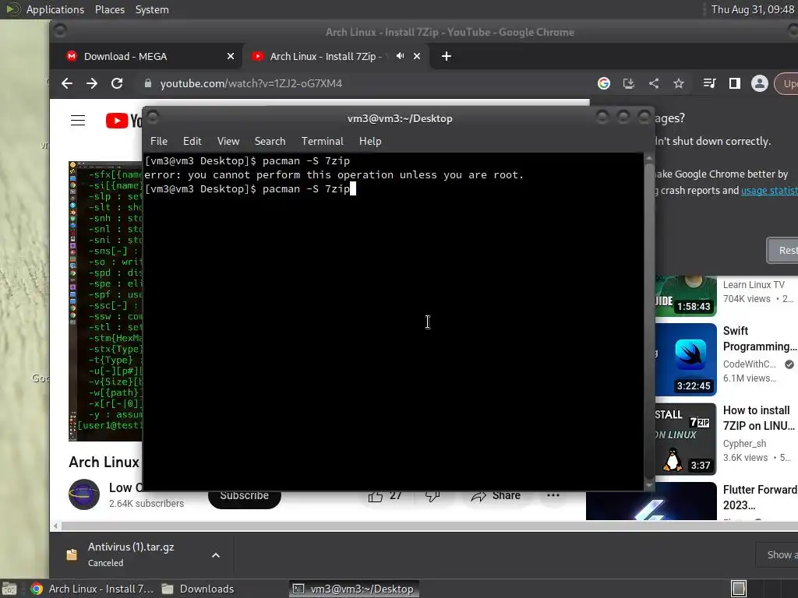
Task: Click the CodeWithC channel name
Action: point(749,364)
